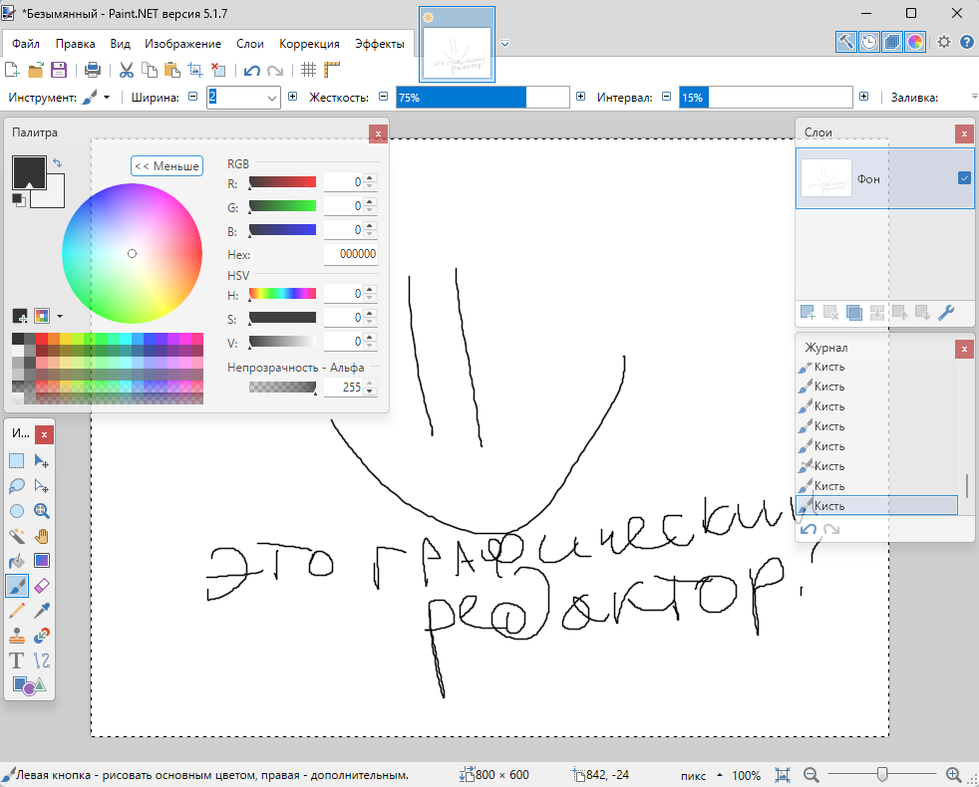
Task: Uncheck visibility of Фон layer
Action: click(x=964, y=178)
